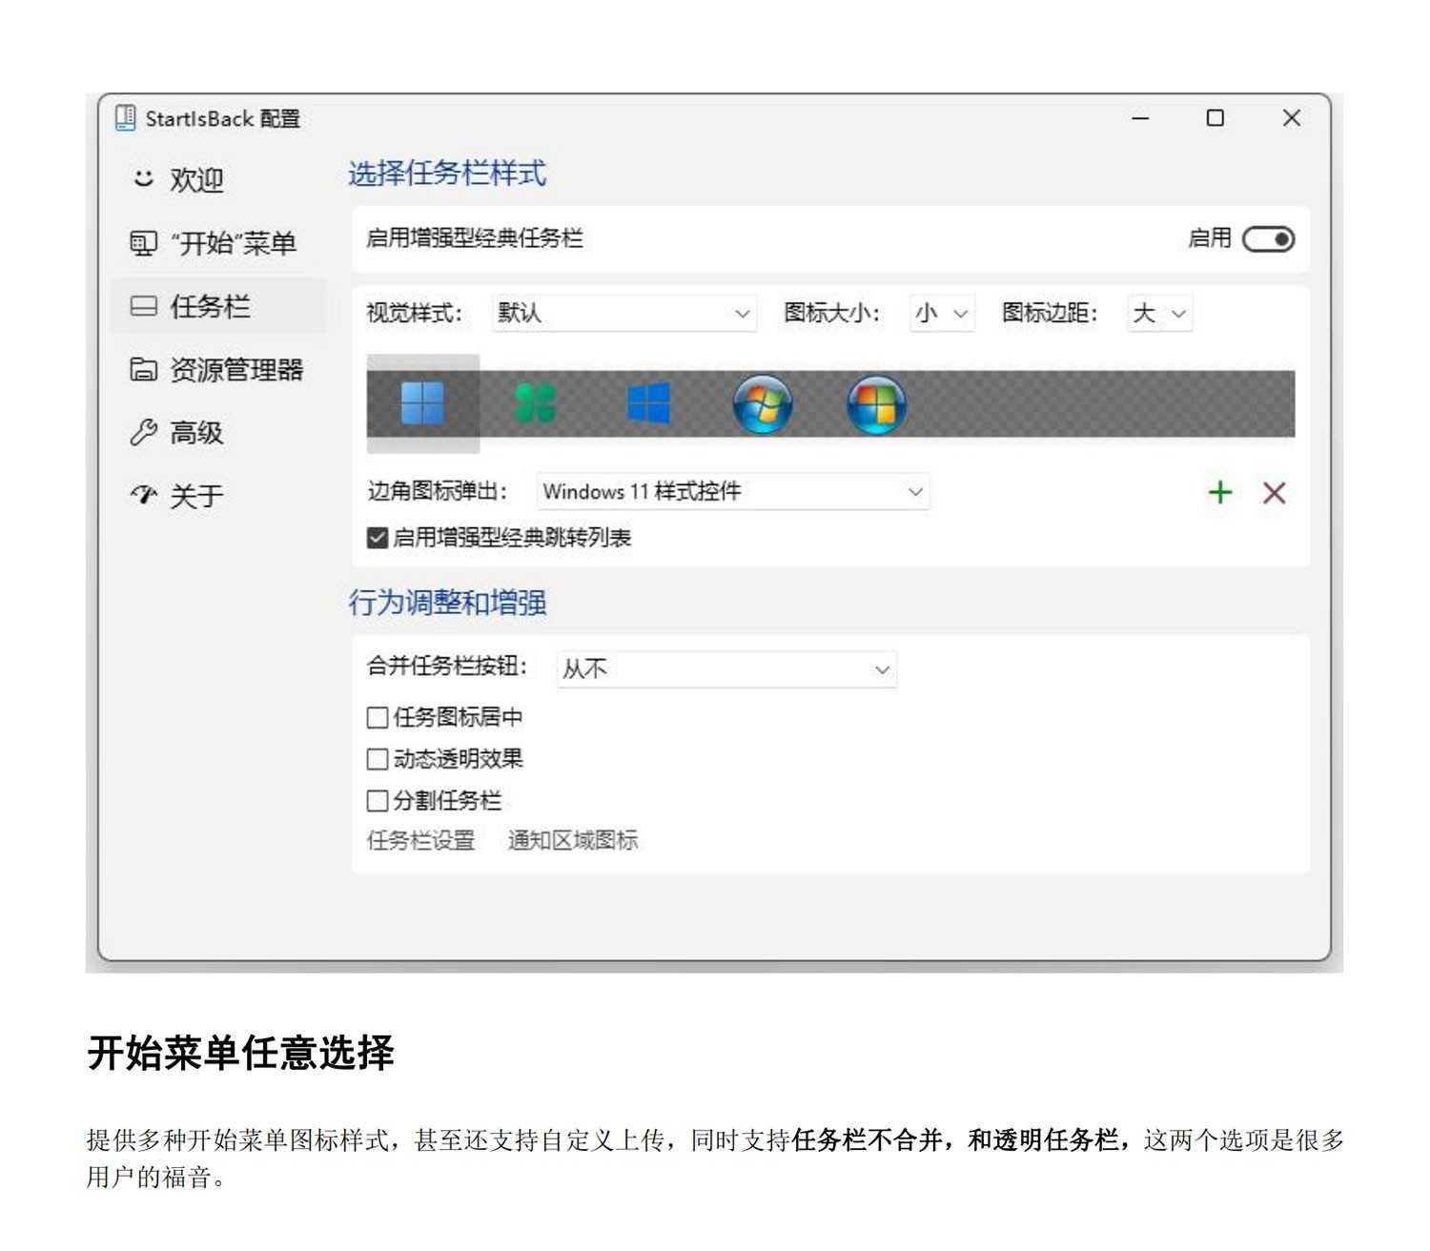Click the 开始菜单任意选择 article heading
1430x1251 pixels.
[x=240, y=1053]
